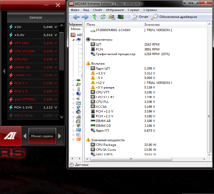Viewport: 214px width, 194px height.
Task: Select the orange Benchmark icon in the tree
Action: click(79, 139)
